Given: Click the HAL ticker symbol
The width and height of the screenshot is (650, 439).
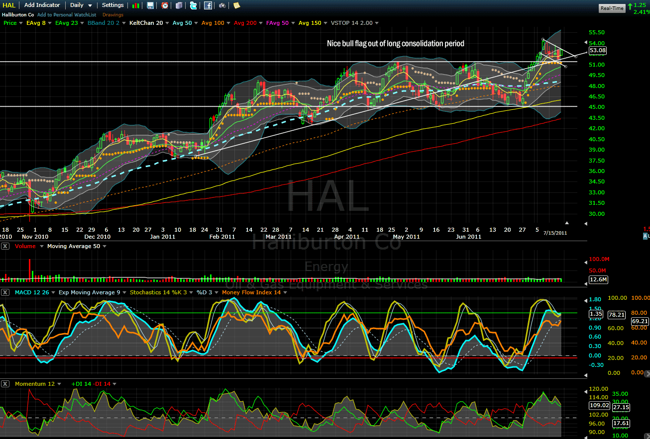Looking at the screenshot, I should coord(9,5).
